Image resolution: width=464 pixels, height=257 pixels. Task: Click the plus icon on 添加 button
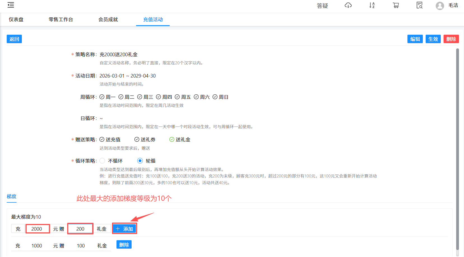point(118,228)
